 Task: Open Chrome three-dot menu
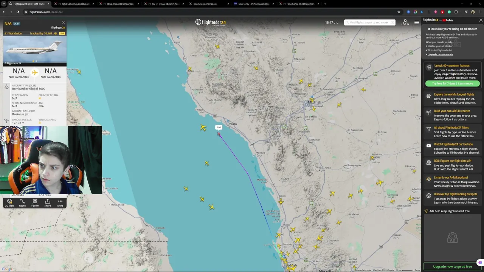pos(479,12)
